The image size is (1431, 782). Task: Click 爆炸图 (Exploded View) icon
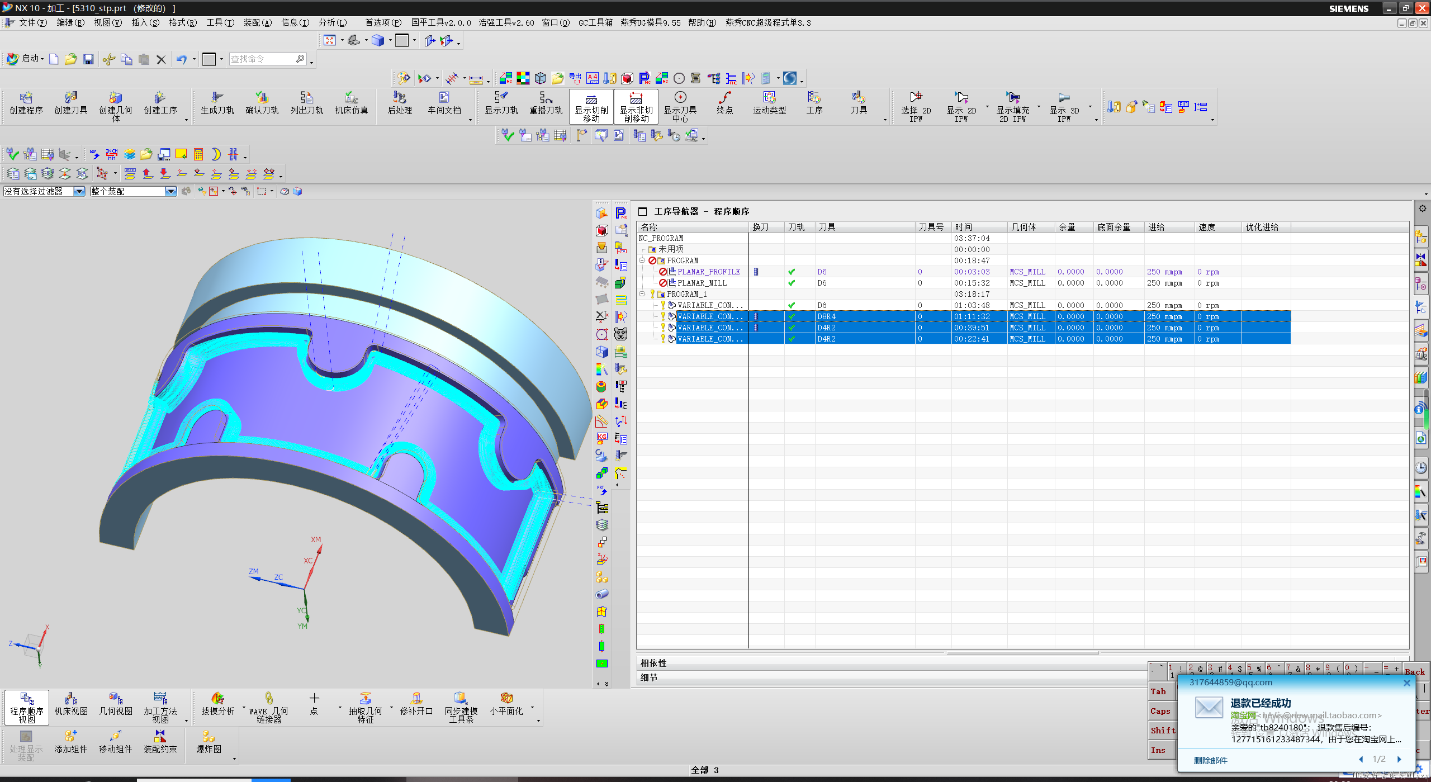[209, 742]
